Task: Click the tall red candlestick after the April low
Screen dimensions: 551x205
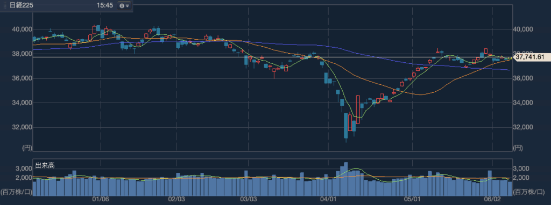Action: point(358,109)
